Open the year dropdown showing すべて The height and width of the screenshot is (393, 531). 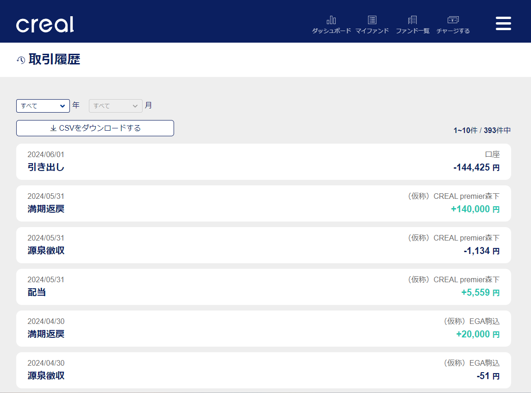coord(43,106)
